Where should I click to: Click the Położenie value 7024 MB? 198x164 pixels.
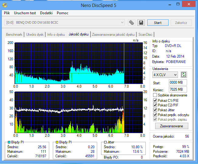point(183,152)
